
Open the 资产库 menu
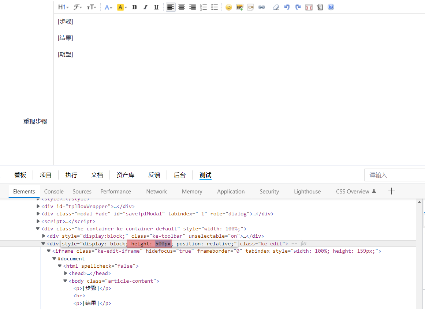[126, 175]
